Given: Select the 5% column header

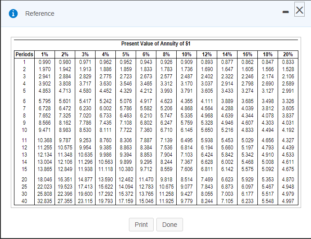Looking at the screenshot, I should coord(126,54).
